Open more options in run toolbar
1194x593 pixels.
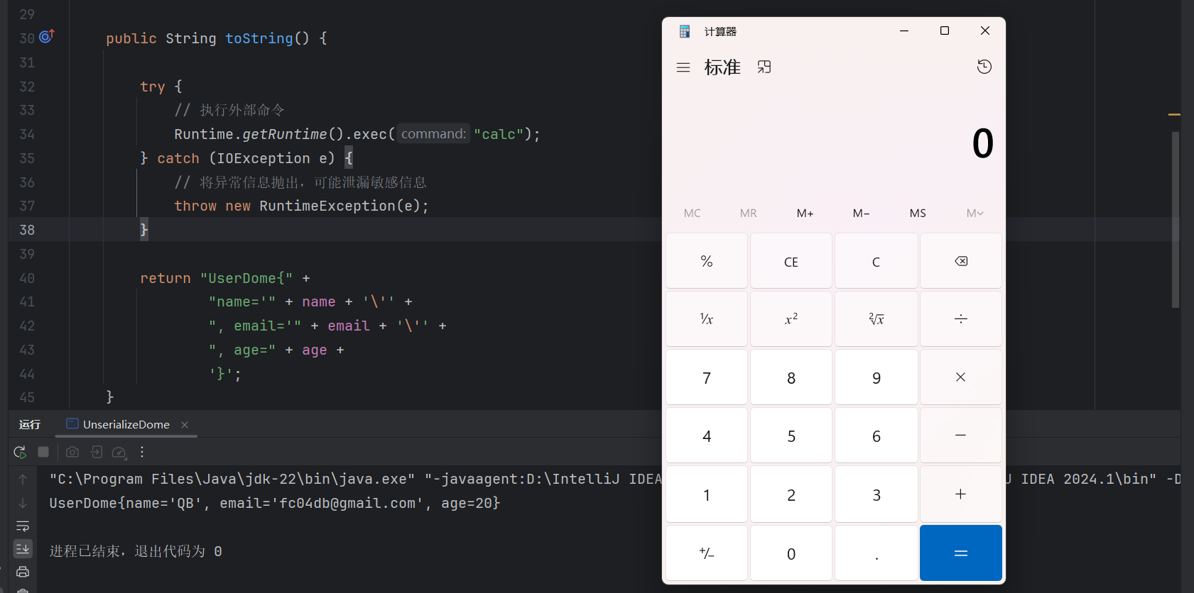point(142,452)
